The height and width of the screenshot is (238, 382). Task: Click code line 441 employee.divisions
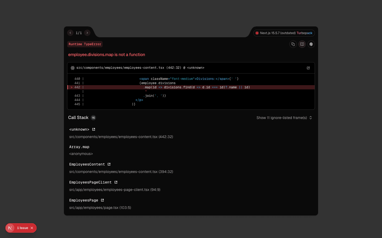pos(191,83)
